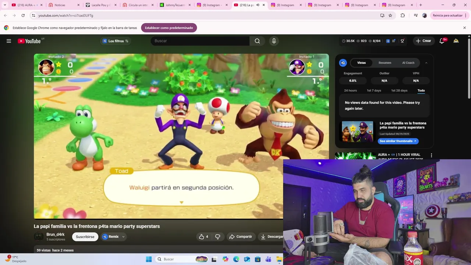Go back with Chrome's back arrow
The image size is (471, 265).
coord(5,15)
